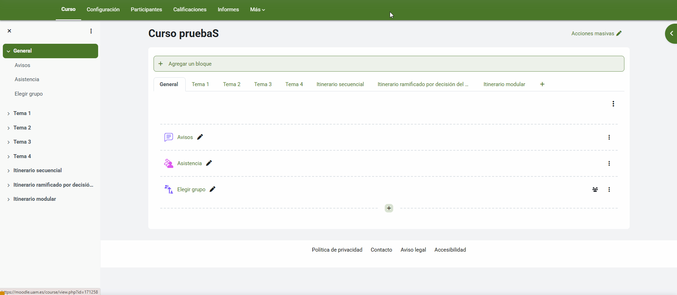Expand Itinerario modular in sidebar
Screen dimensions: 677x295
[x=8, y=199]
